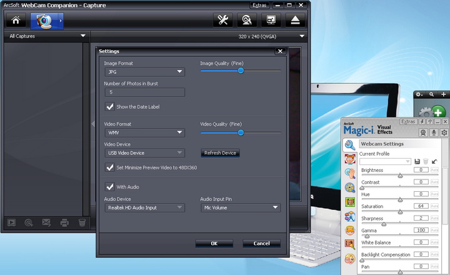Click the large green plus gadget icon

click(437, 112)
